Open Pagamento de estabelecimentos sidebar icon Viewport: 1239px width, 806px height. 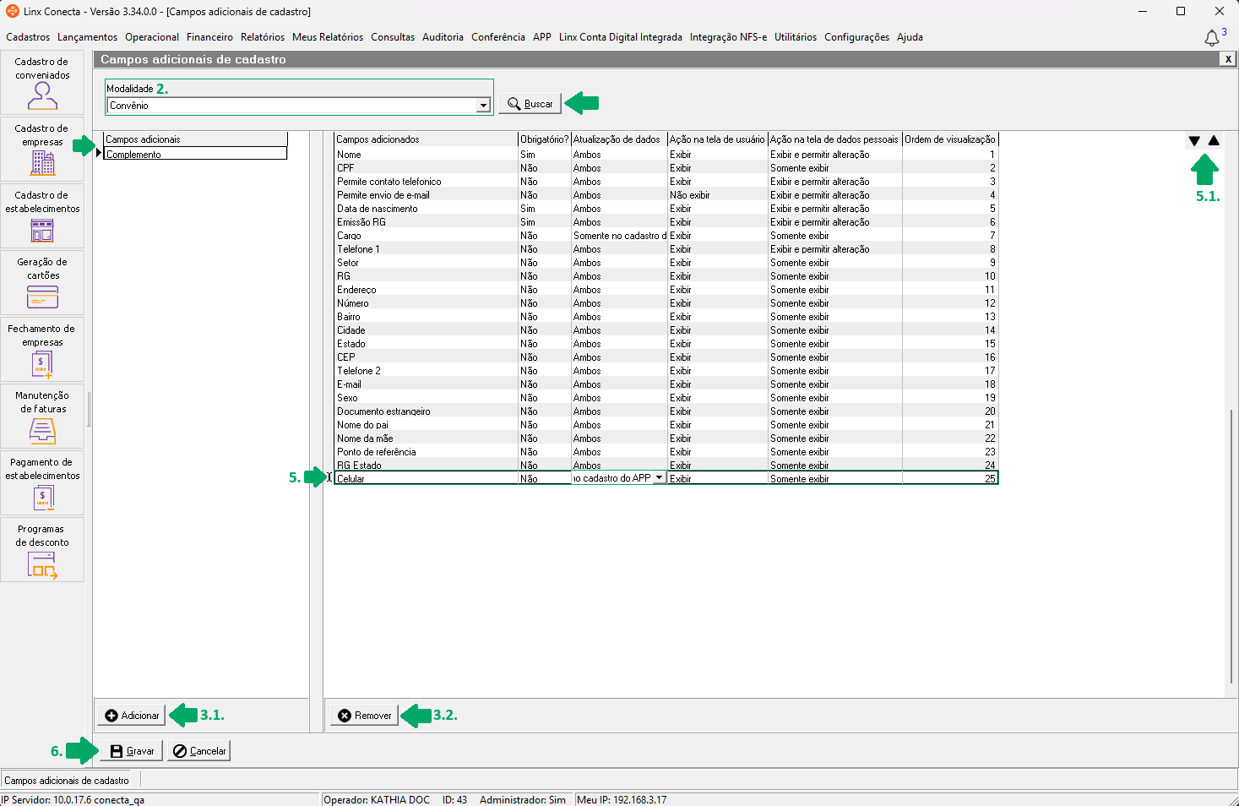(42, 483)
